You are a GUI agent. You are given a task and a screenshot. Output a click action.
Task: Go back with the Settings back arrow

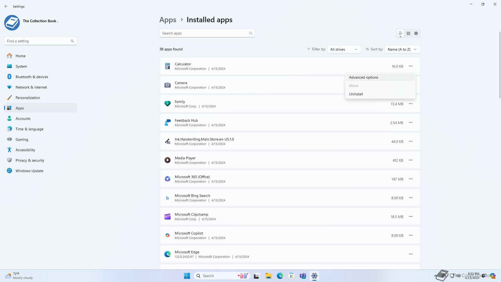click(x=6, y=6)
